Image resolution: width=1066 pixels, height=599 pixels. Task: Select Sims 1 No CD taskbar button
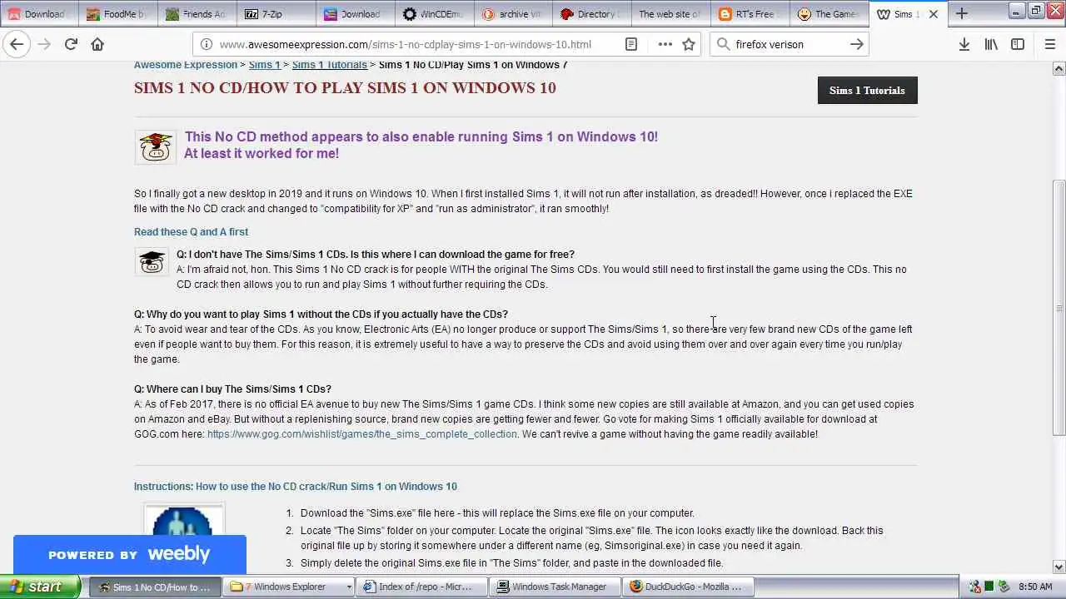click(x=155, y=587)
